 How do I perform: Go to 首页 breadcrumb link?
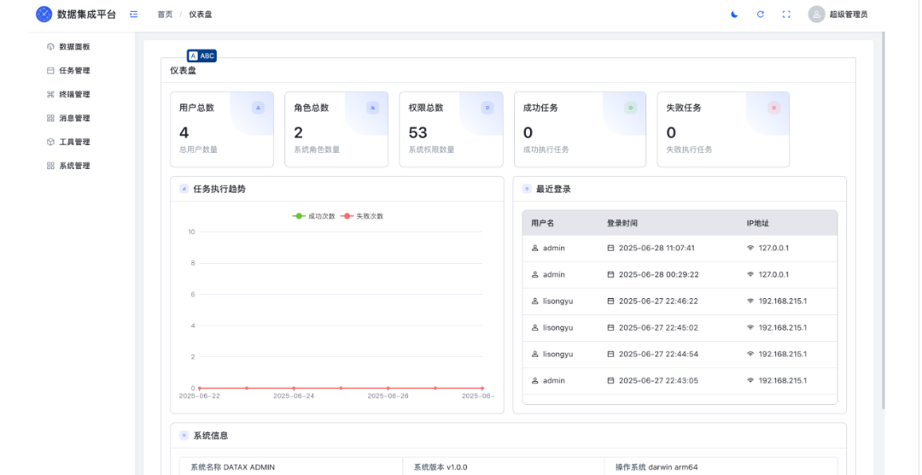[166, 15]
